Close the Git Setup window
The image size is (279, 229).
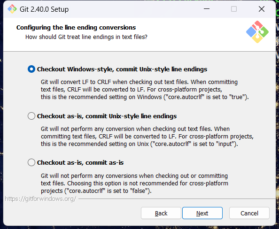pos(261,9)
